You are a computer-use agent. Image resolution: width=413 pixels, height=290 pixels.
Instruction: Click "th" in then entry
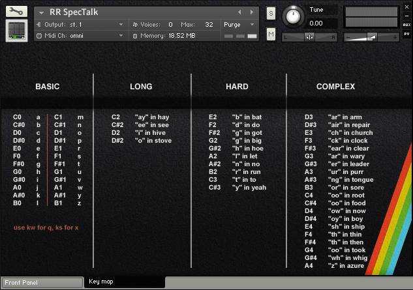coord(346,242)
